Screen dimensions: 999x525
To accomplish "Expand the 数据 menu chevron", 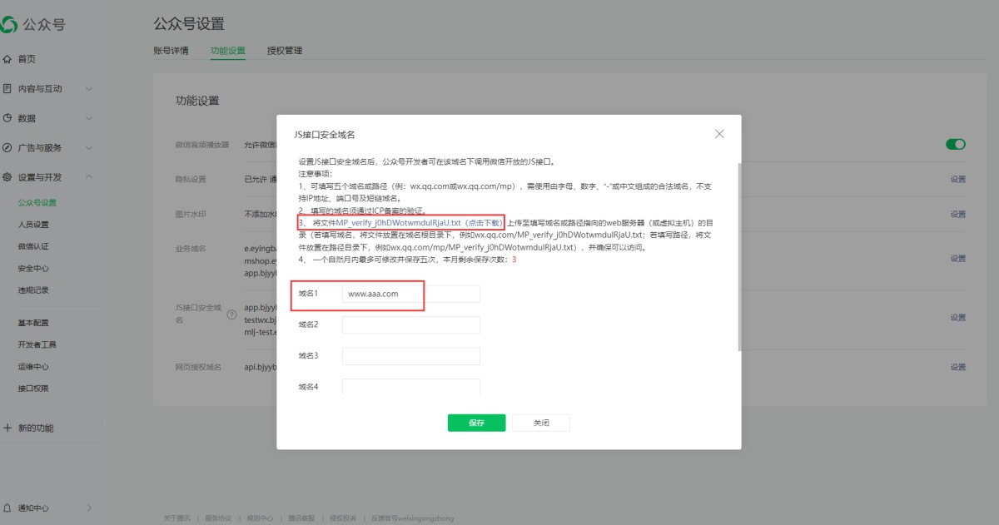I will [89, 118].
